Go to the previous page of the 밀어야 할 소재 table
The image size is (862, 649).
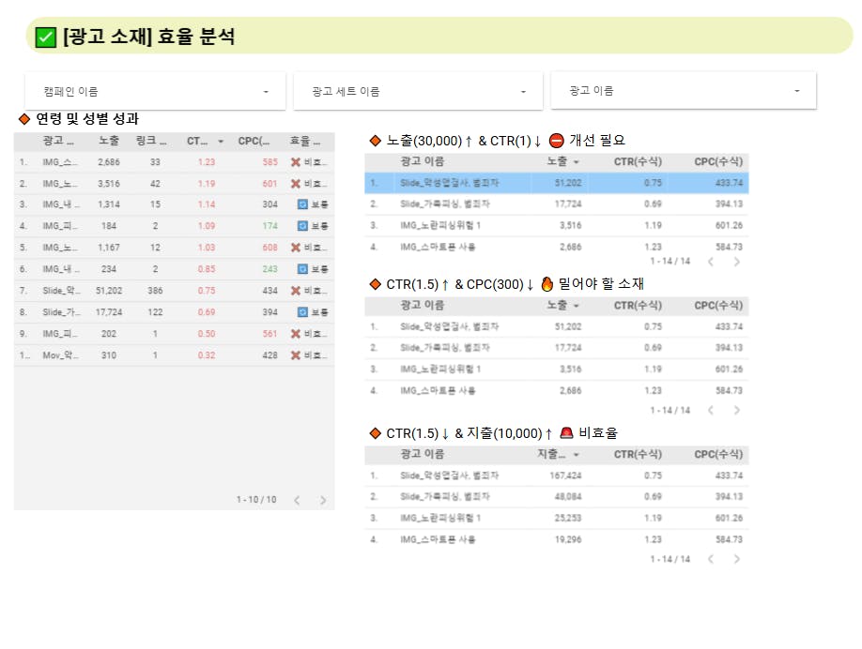(711, 410)
